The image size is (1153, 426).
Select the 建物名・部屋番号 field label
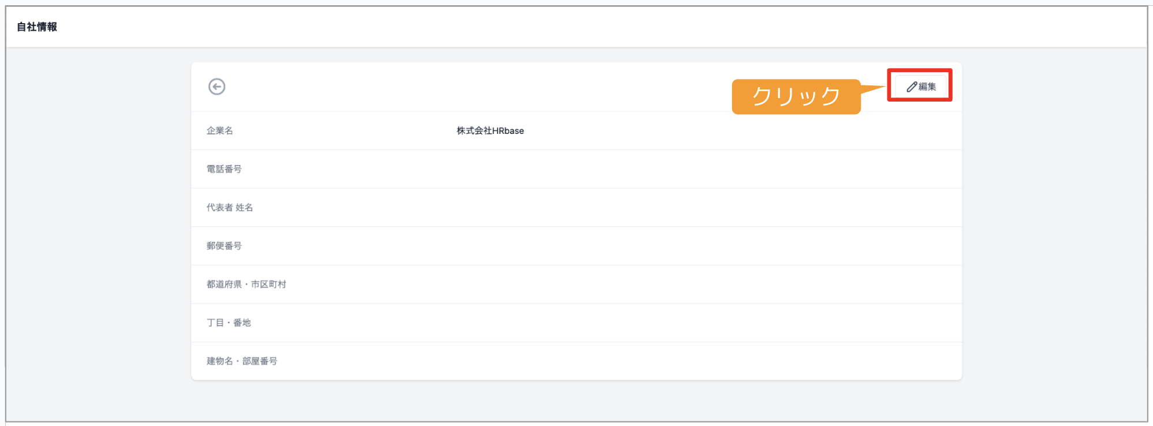coord(242,361)
